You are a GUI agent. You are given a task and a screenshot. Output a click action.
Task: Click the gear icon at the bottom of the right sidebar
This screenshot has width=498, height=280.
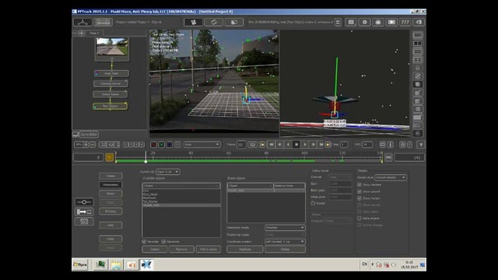click(x=418, y=134)
